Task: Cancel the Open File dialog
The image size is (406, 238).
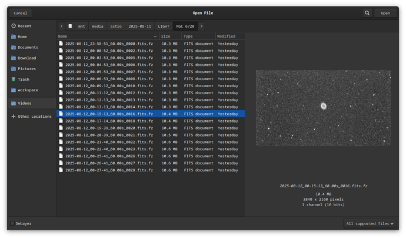Action: [x=21, y=13]
